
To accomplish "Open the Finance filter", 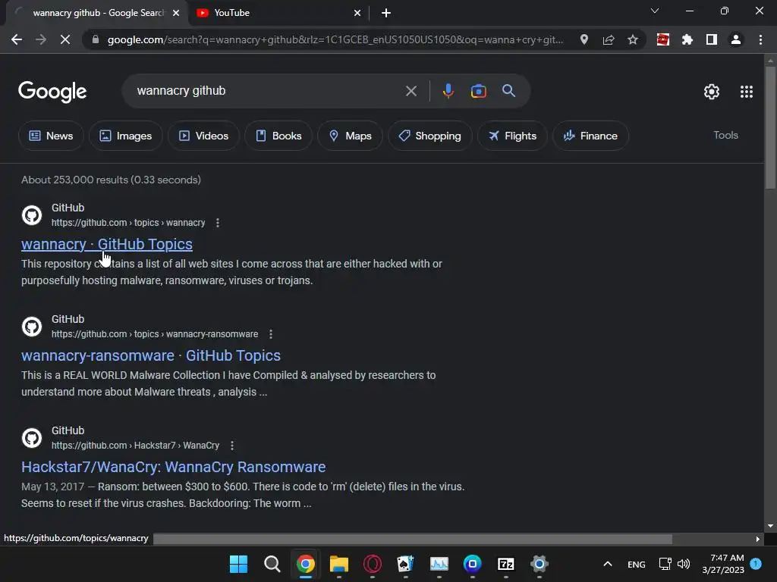I will (590, 136).
